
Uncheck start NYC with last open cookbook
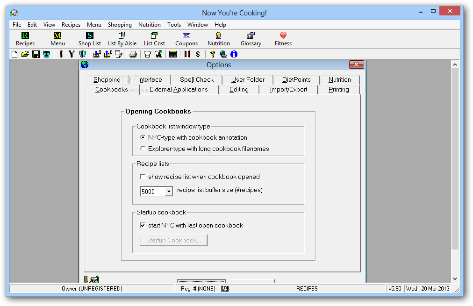coord(192,225)
